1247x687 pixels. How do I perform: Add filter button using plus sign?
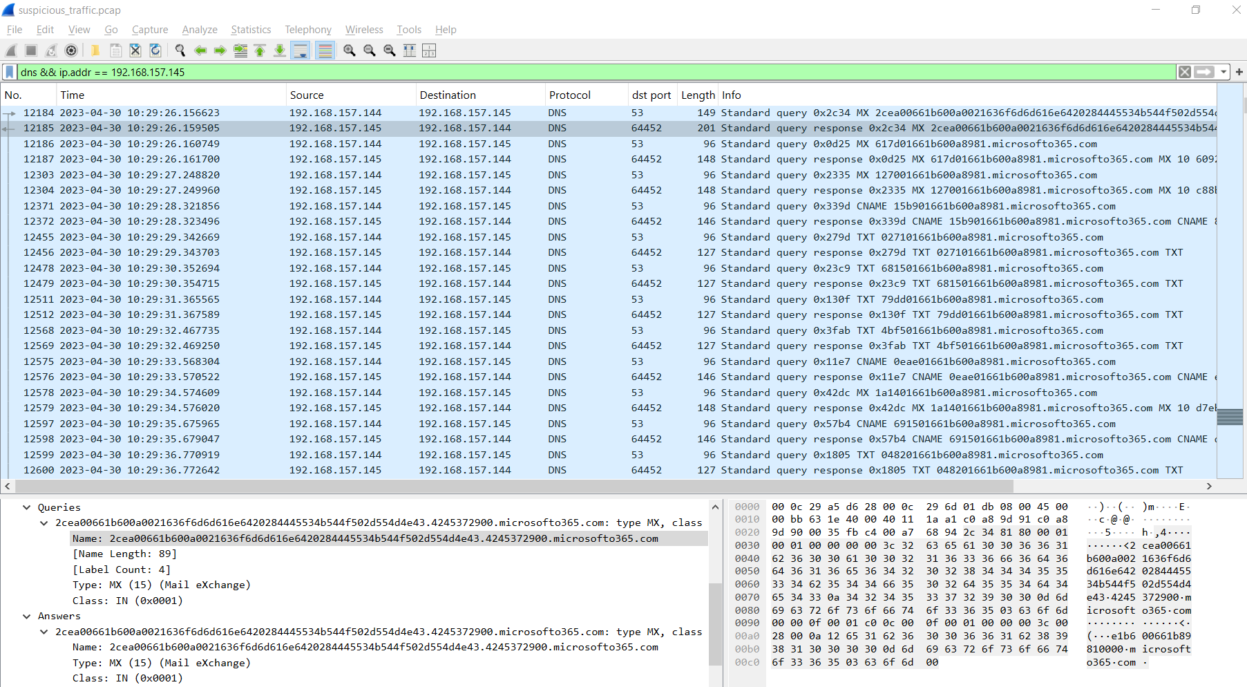1239,72
